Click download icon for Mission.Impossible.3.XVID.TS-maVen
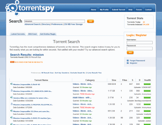The width and height of the screenshot is (162, 125). coord(11,118)
